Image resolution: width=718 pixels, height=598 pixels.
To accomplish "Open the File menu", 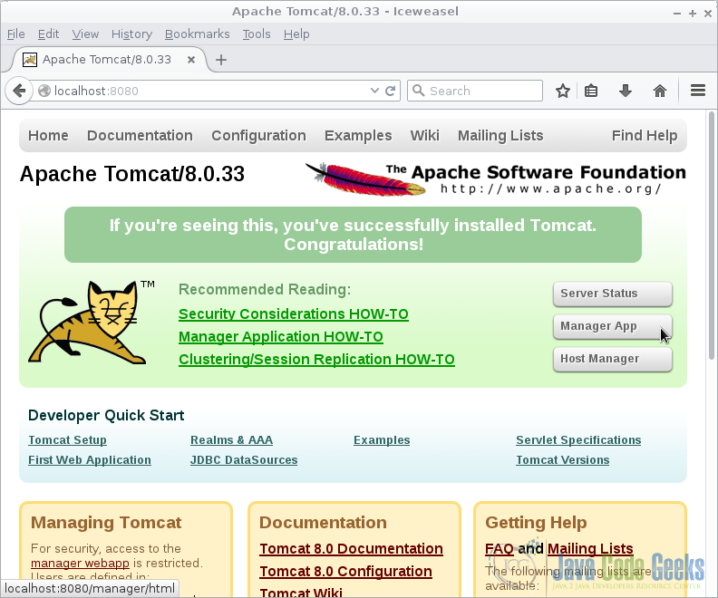I will (x=16, y=34).
